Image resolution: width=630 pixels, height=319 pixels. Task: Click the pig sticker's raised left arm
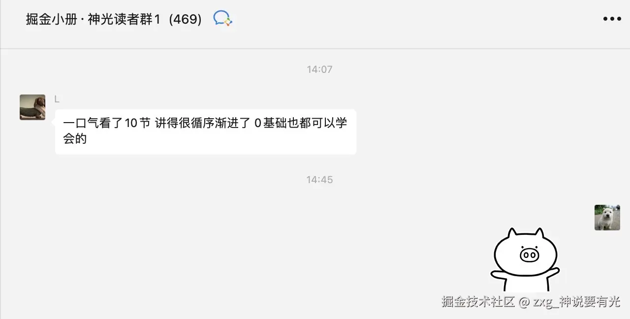[500, 274]
